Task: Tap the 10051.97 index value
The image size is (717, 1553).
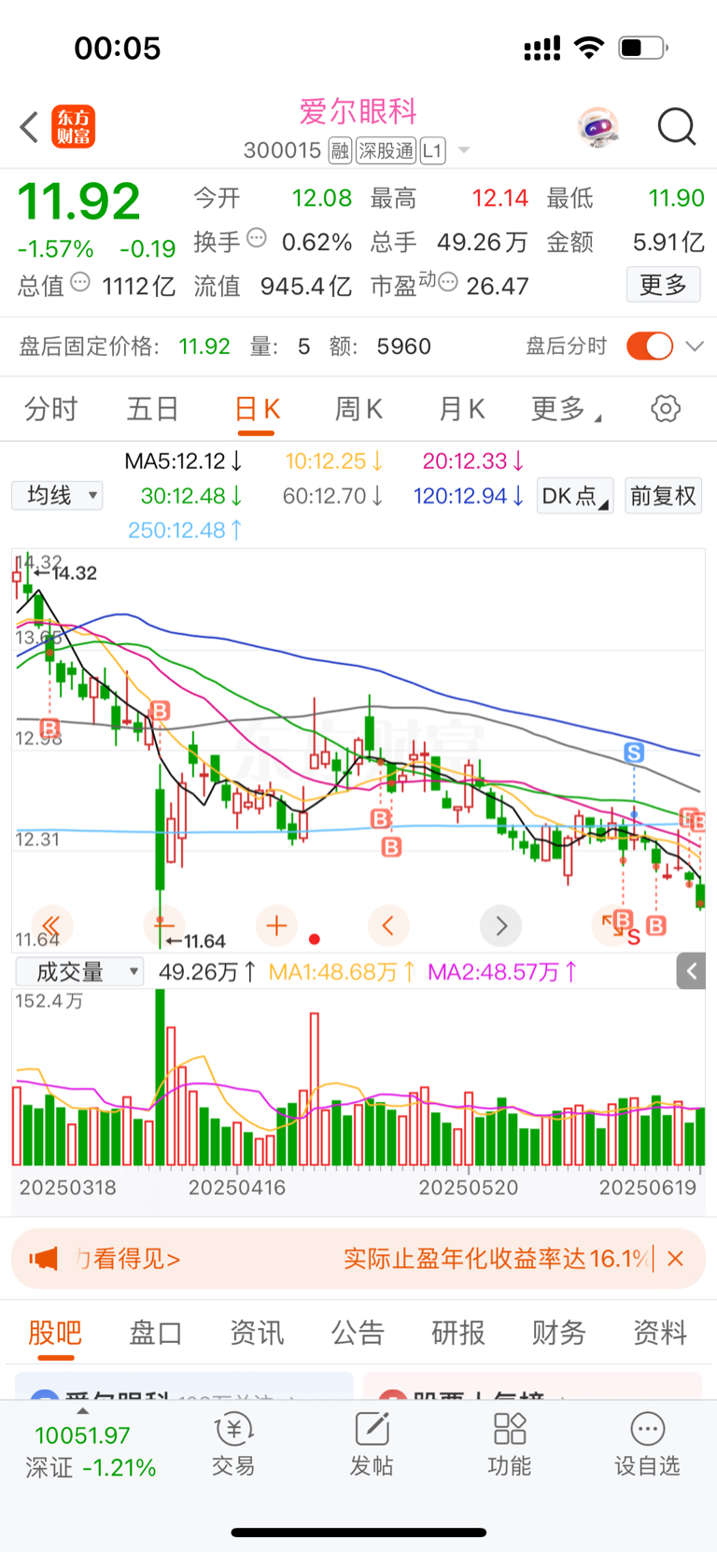Action: tap(82, 1435)
